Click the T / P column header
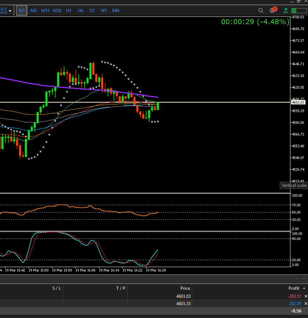The height and width of the screenshot is (318, 308). point(121,288)
